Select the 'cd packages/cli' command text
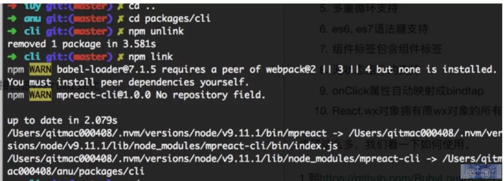The width and height of the screenshot is (504, 181). point(169,19)
